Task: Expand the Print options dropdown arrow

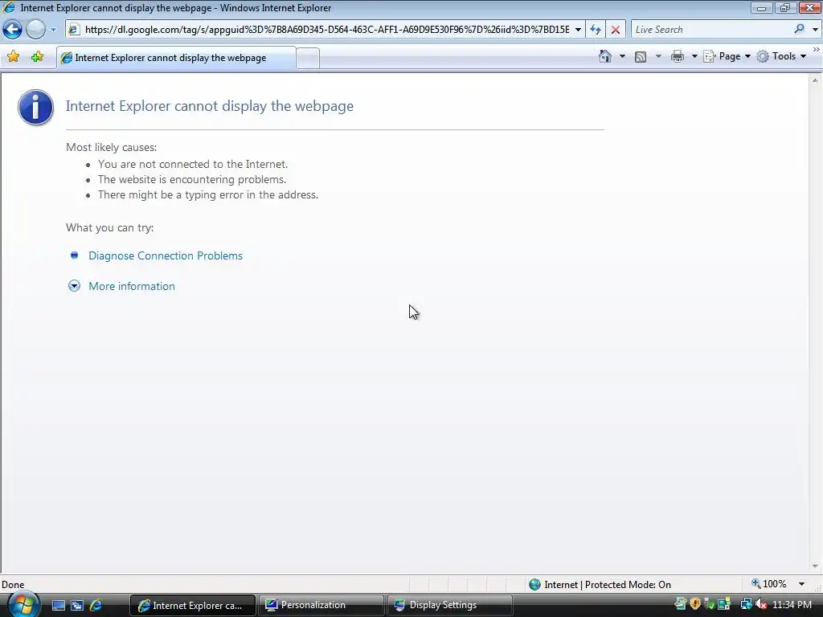Action: [x=694, y=56]
